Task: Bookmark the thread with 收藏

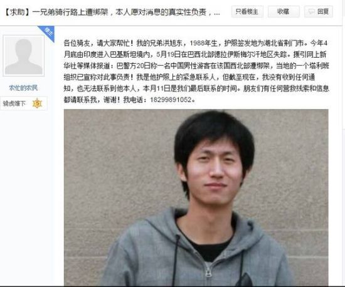Action: click(284, 12)
